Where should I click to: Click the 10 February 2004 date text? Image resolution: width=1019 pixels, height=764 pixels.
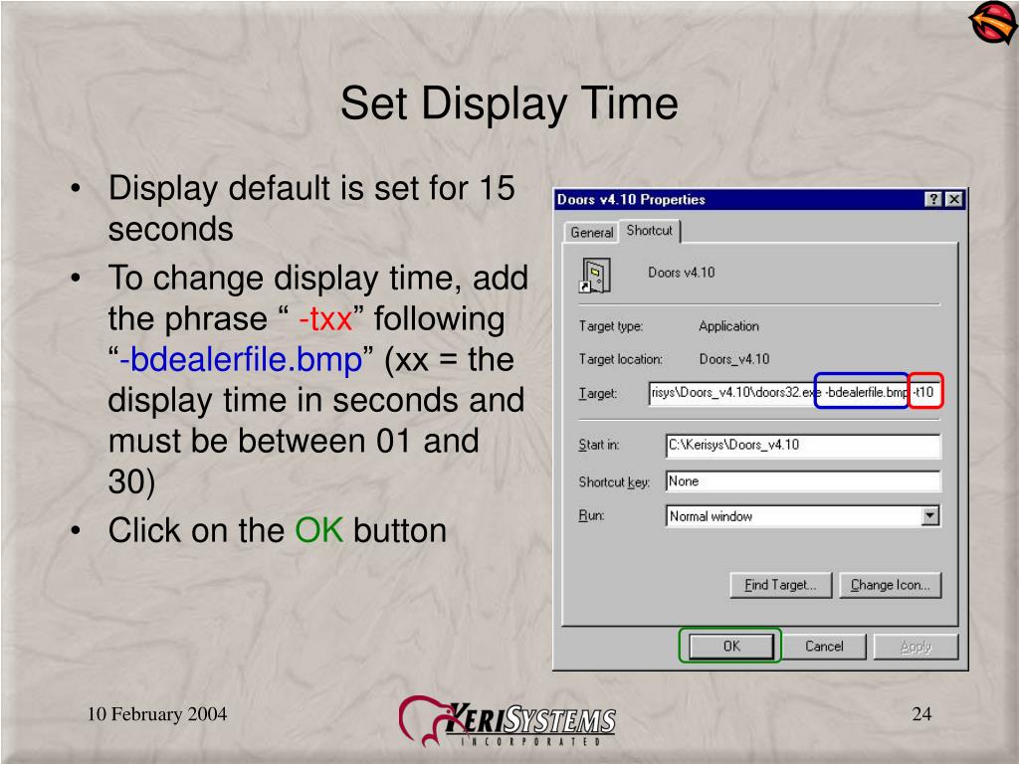point(157,713)
